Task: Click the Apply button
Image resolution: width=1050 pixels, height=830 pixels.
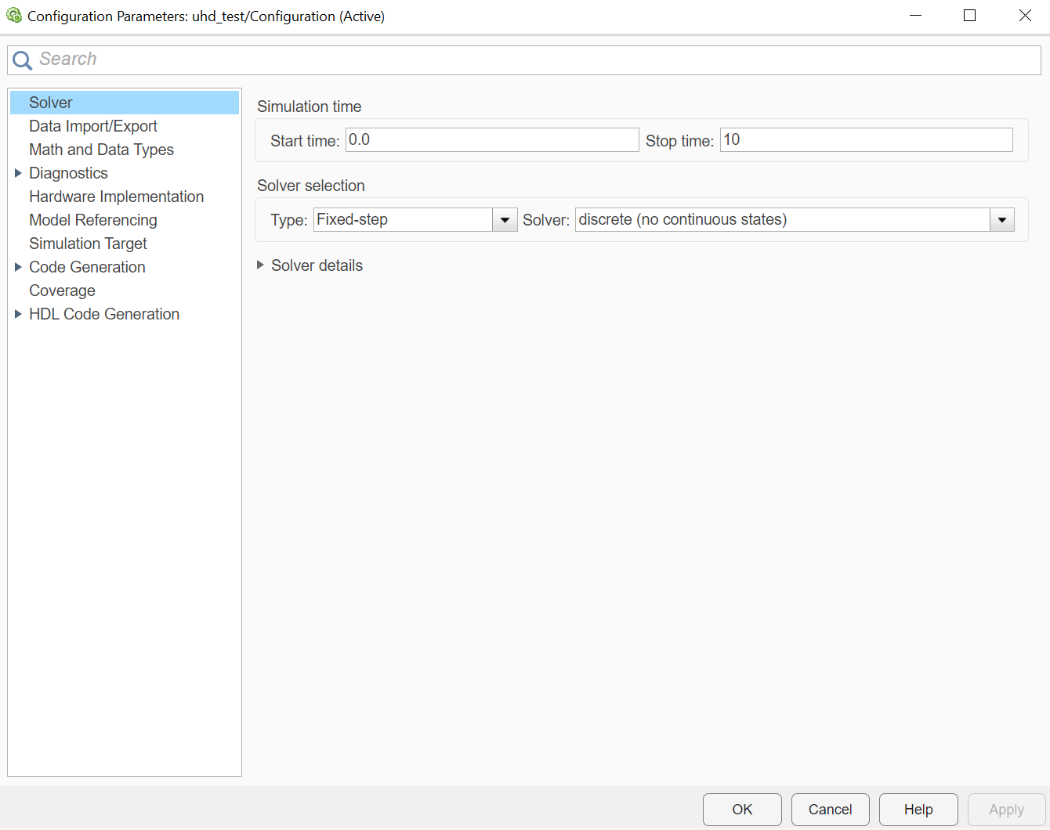Action: 1006,810
